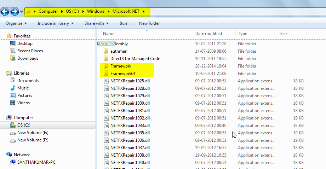Select the Desktop icon in Favorites
This screenshot has width=326, height=169.
click(12, 43)
